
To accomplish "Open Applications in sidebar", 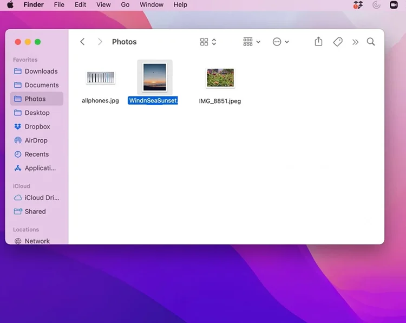I will pyautogui.click(x=36, y=168).
